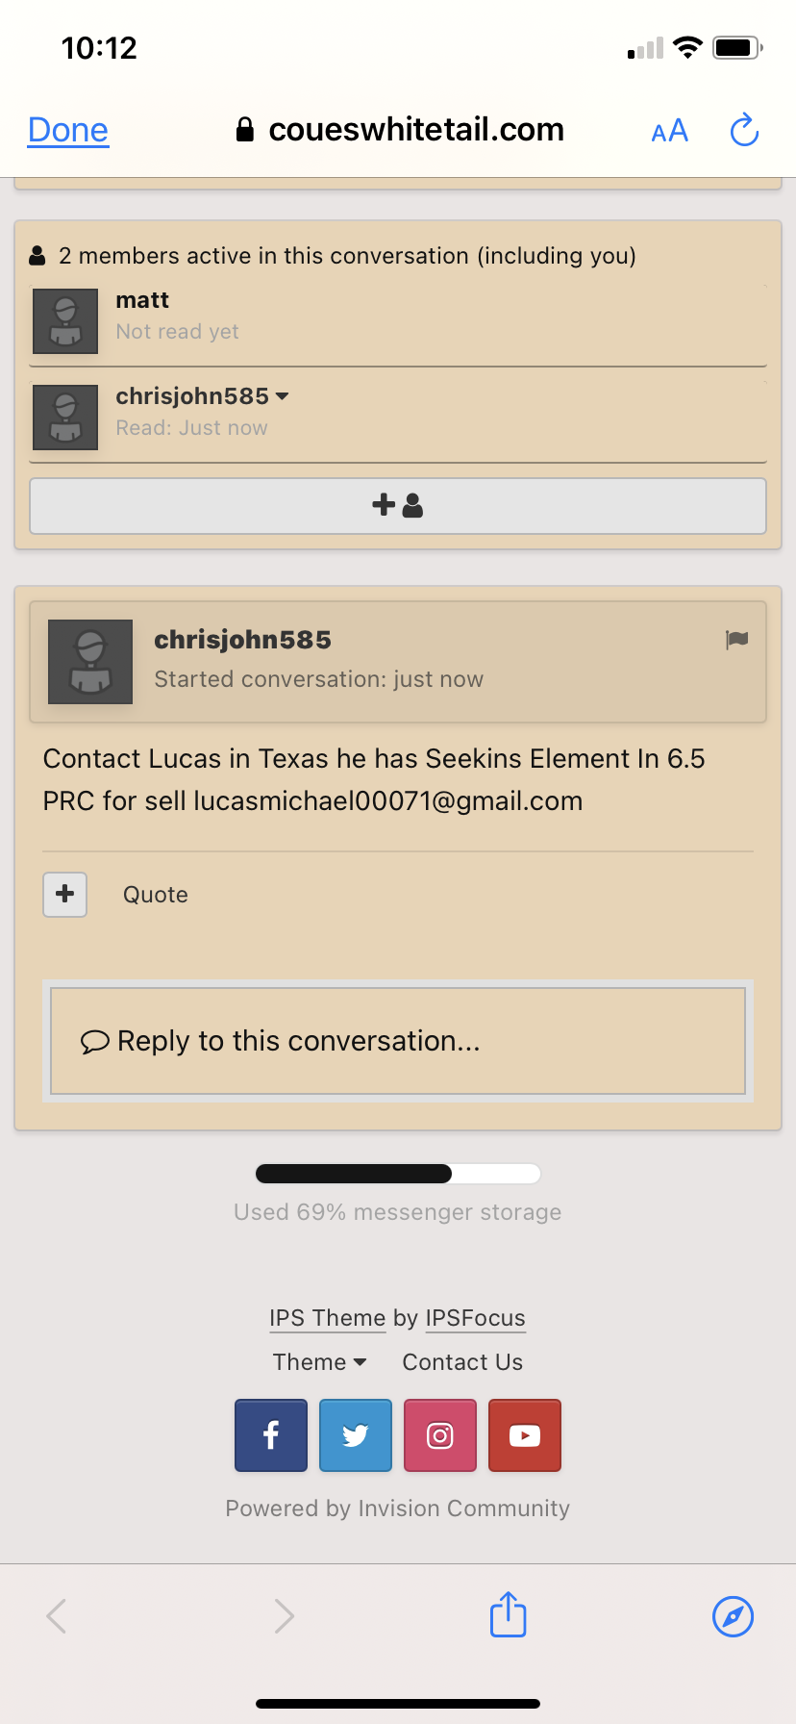Reload the page with refresh icon
The image size is (796, 1724).
point(745,130)
